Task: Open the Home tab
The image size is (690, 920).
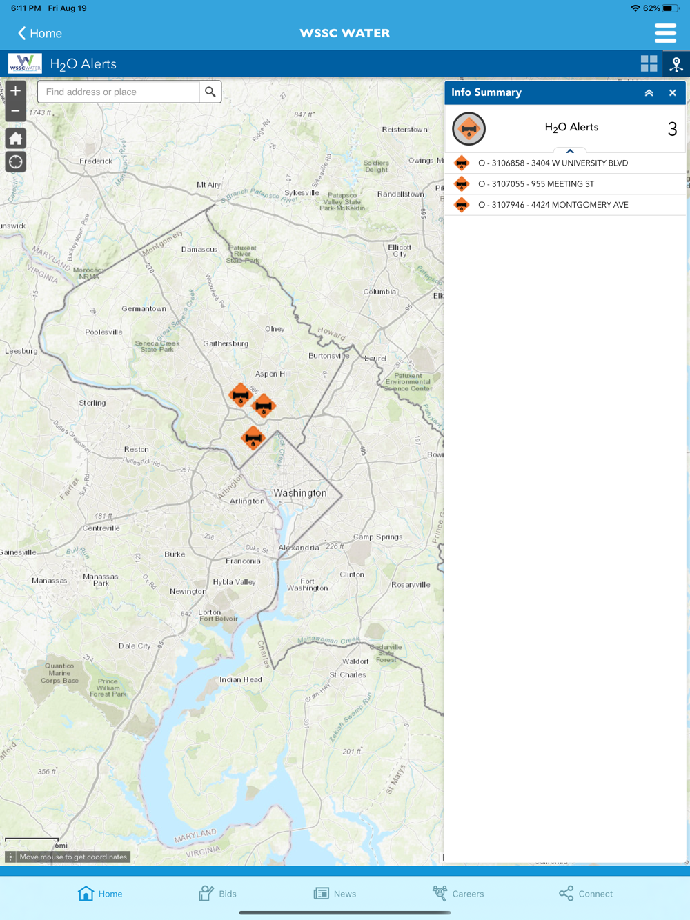Action: click(100, 894)
